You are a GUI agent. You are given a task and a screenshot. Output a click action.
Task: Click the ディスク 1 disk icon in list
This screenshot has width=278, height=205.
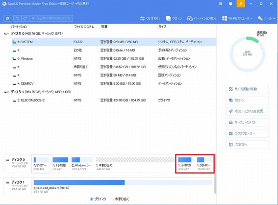[x=6, y=92]
